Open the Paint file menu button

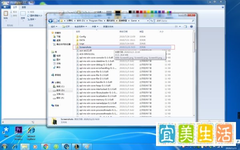(6, 7)
